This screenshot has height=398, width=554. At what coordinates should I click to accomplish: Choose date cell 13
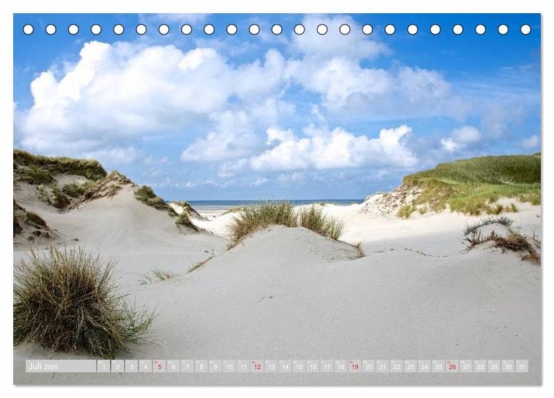coord(271,366)
